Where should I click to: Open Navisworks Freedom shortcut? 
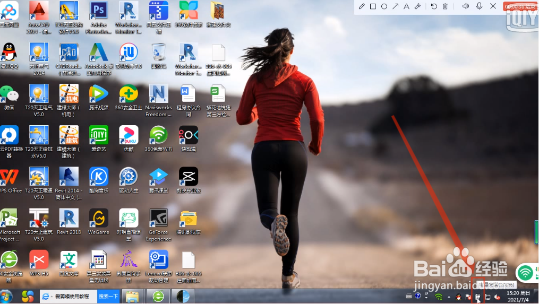tap(158, 101)
